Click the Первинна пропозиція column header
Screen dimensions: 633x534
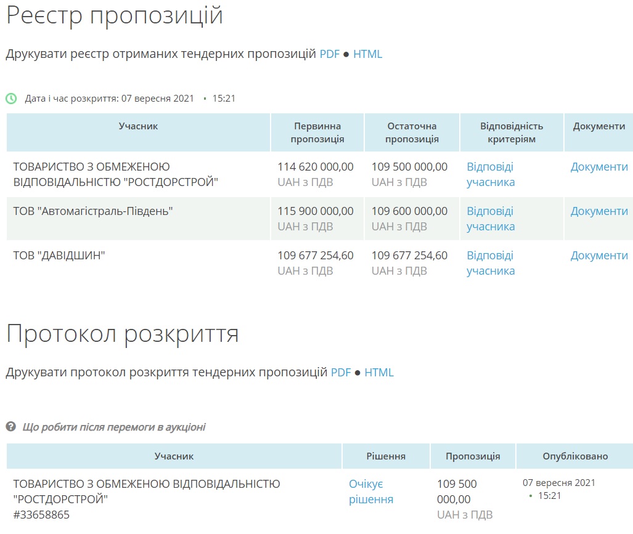(317, 132)
